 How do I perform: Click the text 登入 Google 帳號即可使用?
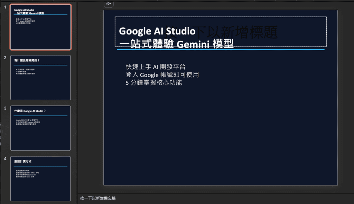[162, 75]
